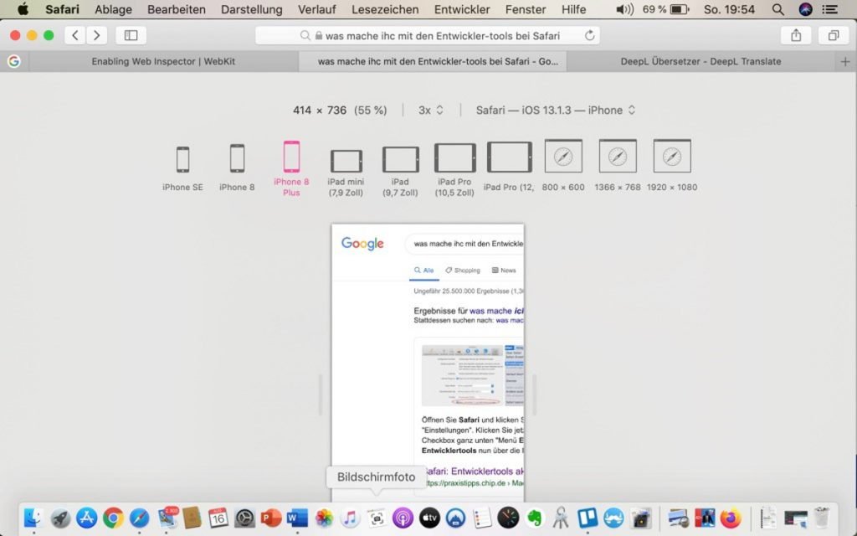This screenshot has width=857, height=536.
Task: Open the Safari application menu
Action: 62,9
